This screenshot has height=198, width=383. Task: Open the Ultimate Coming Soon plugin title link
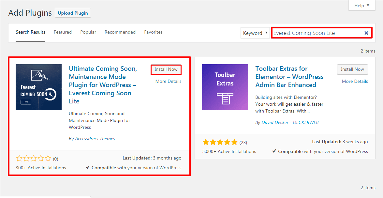[x=103, y=85]
